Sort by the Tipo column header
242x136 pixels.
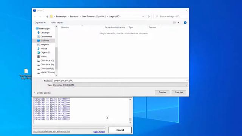130,28
